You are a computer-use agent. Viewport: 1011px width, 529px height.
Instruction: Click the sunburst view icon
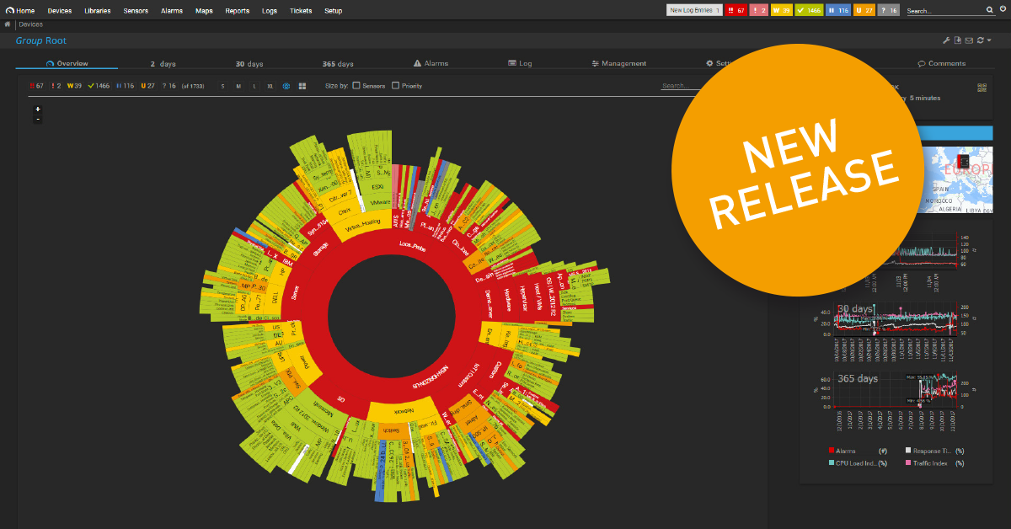(286, 86)
